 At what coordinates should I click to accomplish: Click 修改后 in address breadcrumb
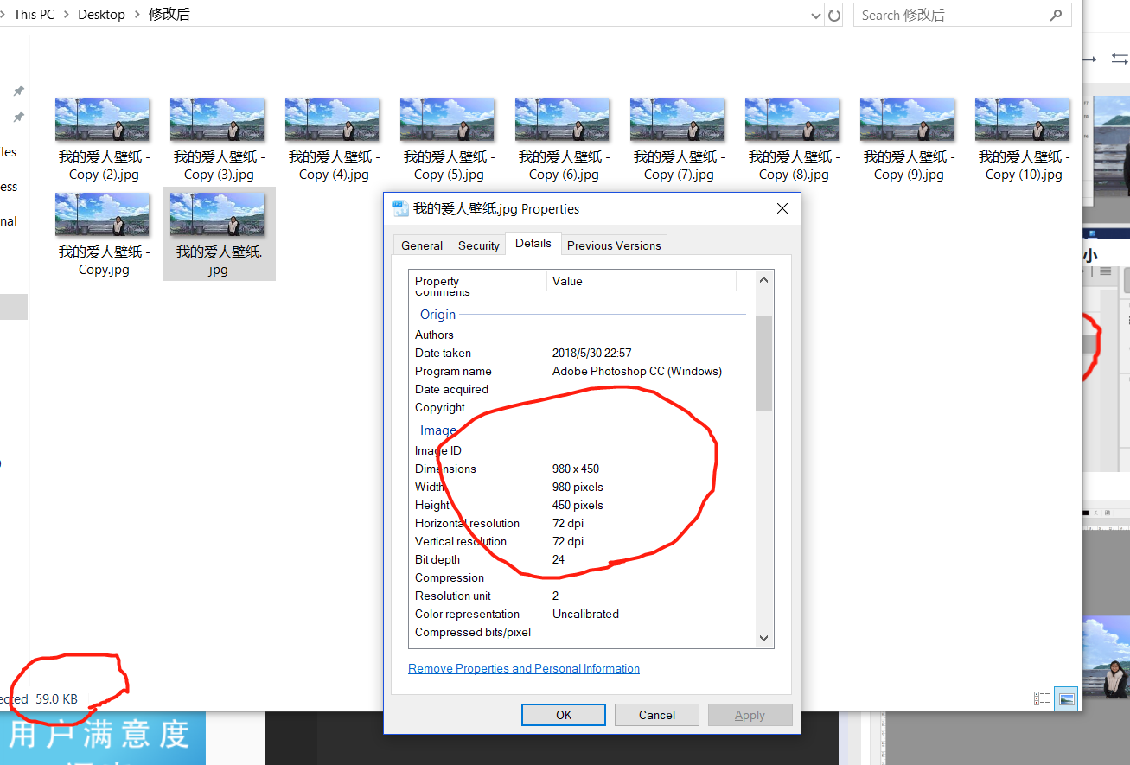pyautogui.click(x=169, y=15)
